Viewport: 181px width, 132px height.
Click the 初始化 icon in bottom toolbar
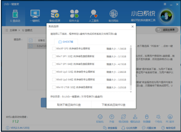(100, 117)
